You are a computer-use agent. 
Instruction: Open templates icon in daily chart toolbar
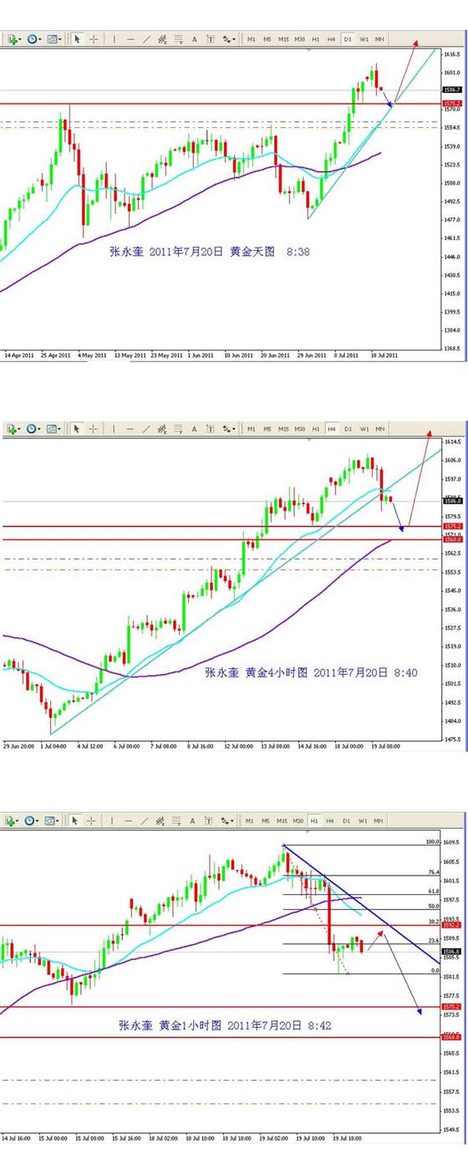pyautogui.click(x=53, y=38)
